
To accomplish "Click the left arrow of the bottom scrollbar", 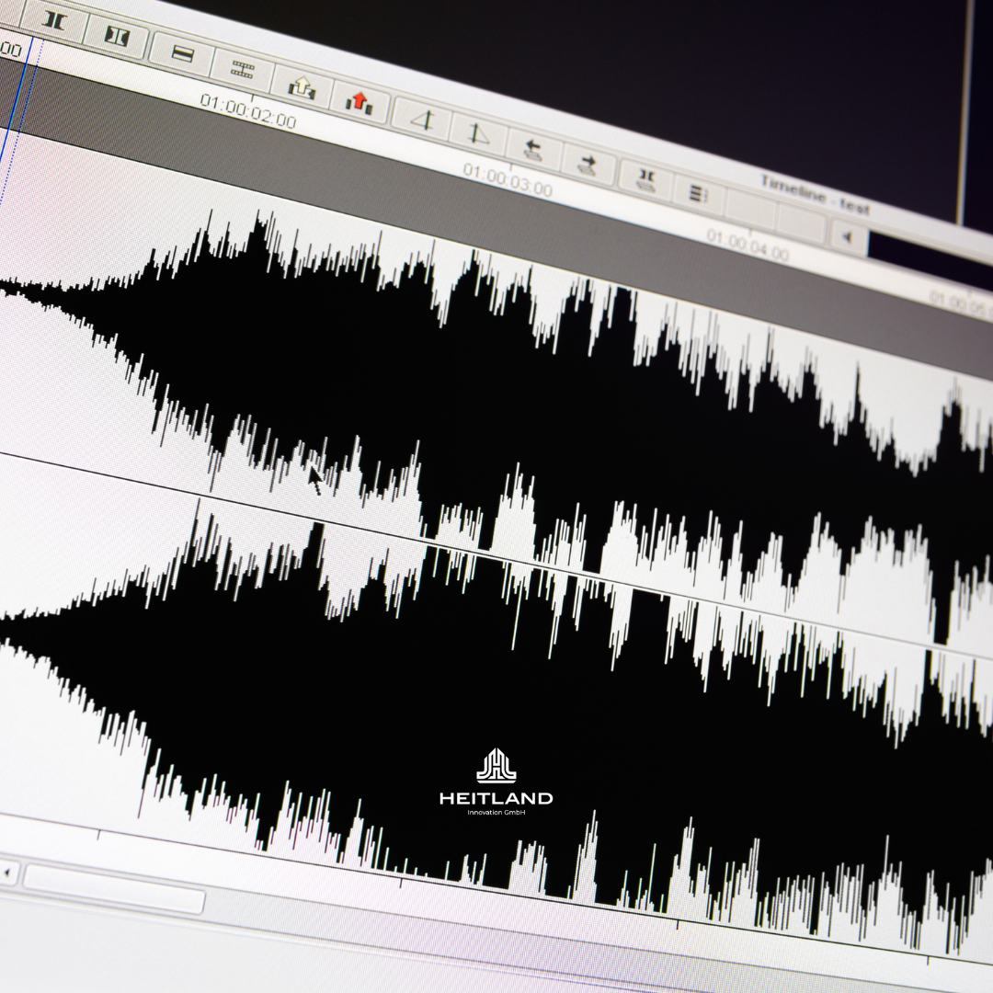I will click(x=7, y=873).
